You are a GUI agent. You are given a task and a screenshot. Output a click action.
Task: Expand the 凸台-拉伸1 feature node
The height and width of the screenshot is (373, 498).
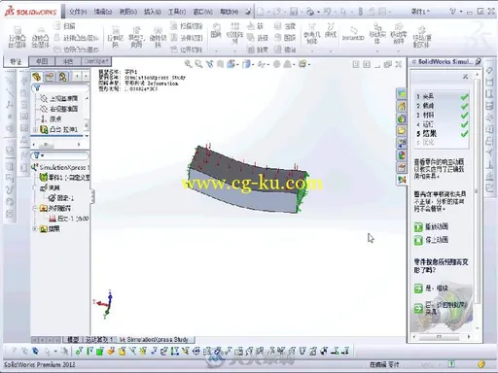[35, 129]
